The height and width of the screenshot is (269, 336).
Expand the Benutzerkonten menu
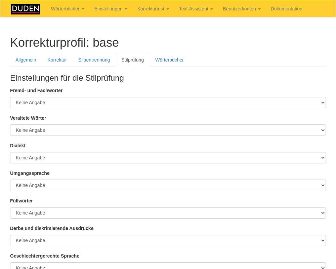point(242,9)
